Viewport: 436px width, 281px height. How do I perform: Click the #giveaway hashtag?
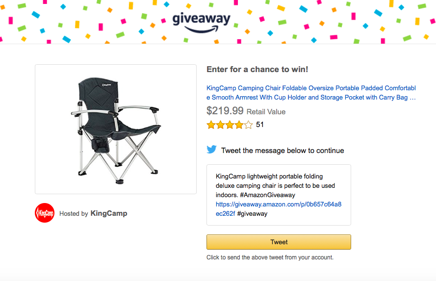click(x=252, y=214)
